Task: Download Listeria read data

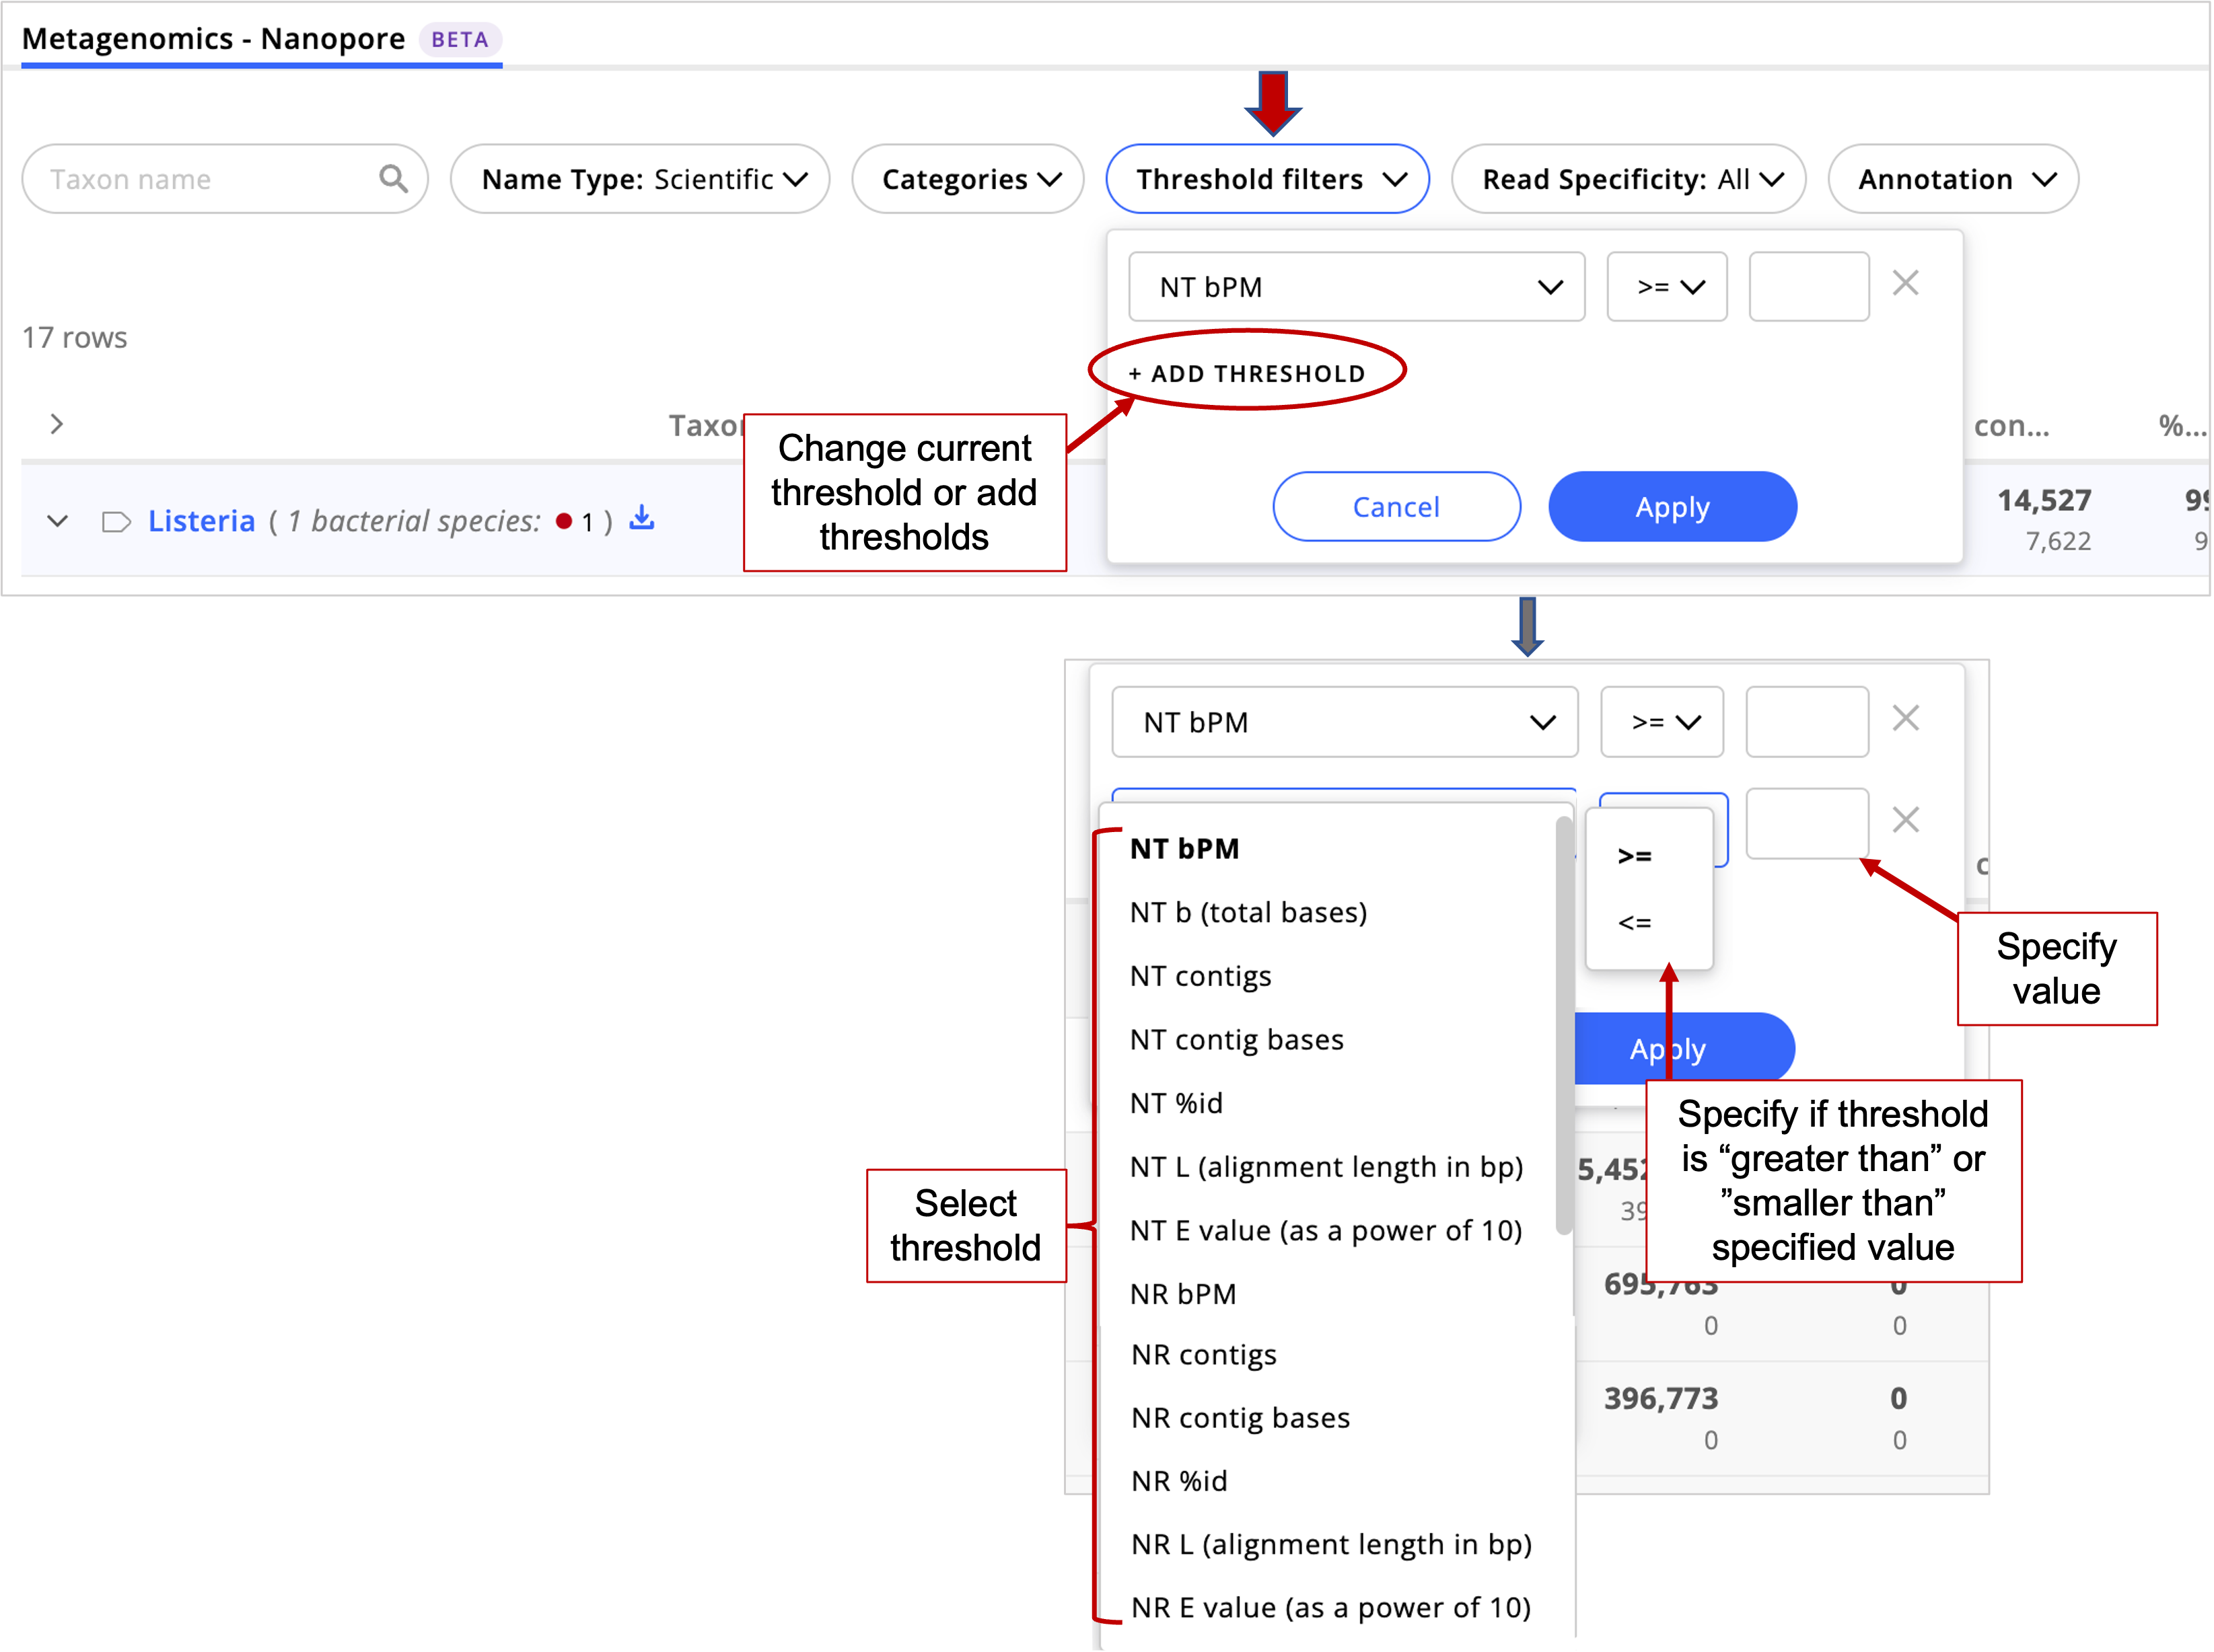Action: (x=641, y=520)
